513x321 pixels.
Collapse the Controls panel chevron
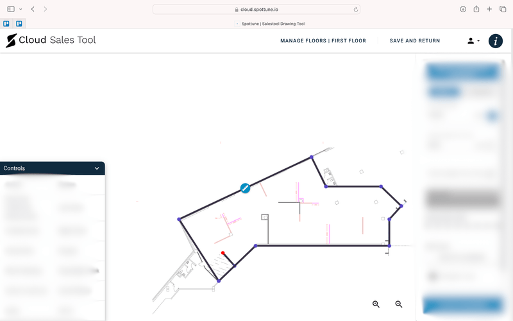coord(97,168)
